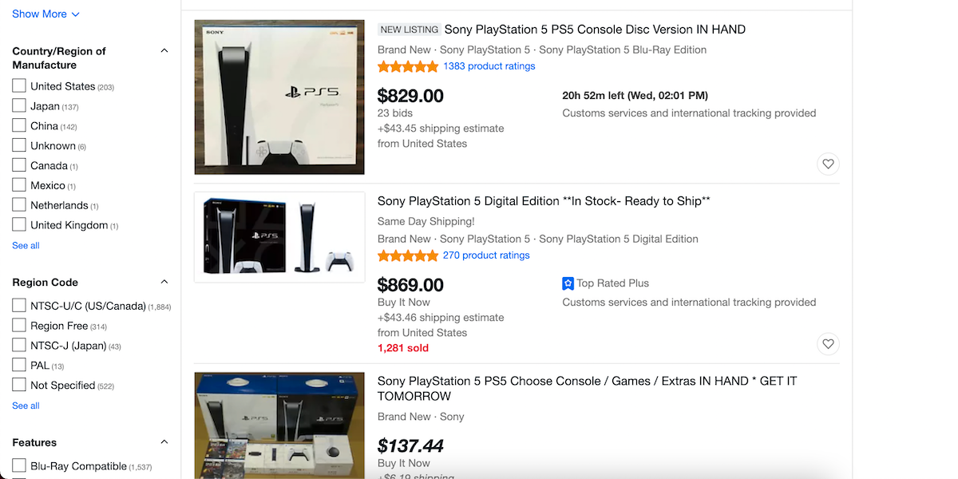Click the Top Rated Plus badge icon
The height and width of the screenshot is (479, 958).
(x=568, y=283)
